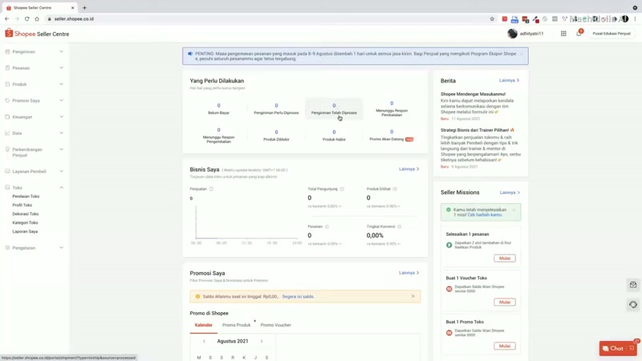Click Lainnya link in Seller Missions
The height and width of the screenshot is (361, 642).
pyautogui.click(x=510, y=193)
